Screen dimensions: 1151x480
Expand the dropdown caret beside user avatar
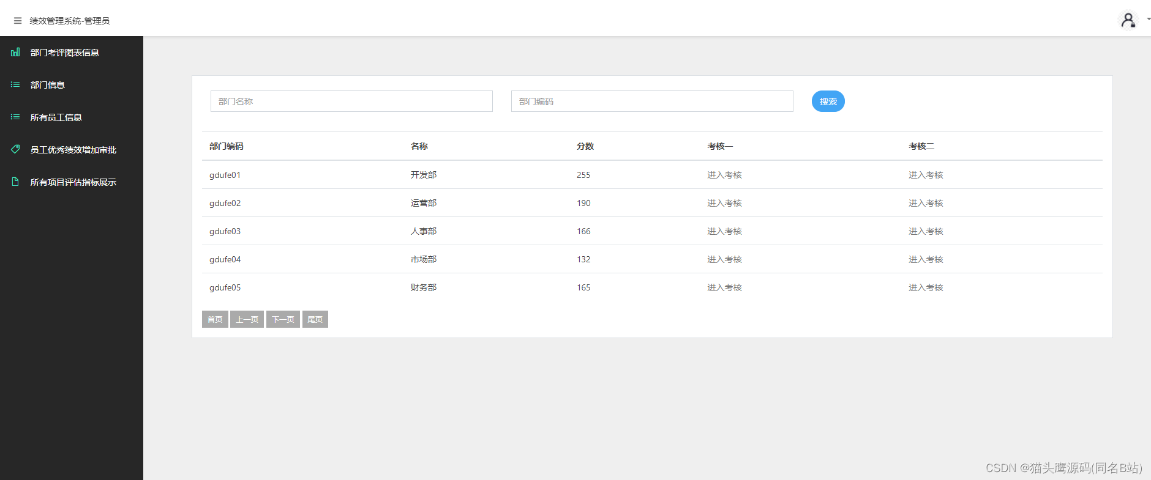tap(1148, 19)
